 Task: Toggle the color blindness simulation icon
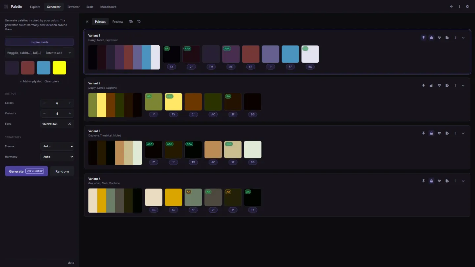[x=131, y=22]
